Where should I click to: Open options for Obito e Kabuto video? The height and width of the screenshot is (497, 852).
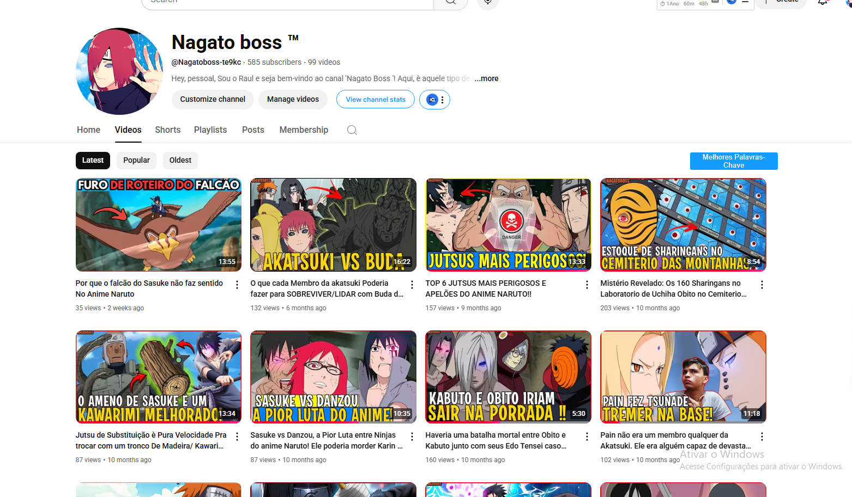click(x=587, y=437)
